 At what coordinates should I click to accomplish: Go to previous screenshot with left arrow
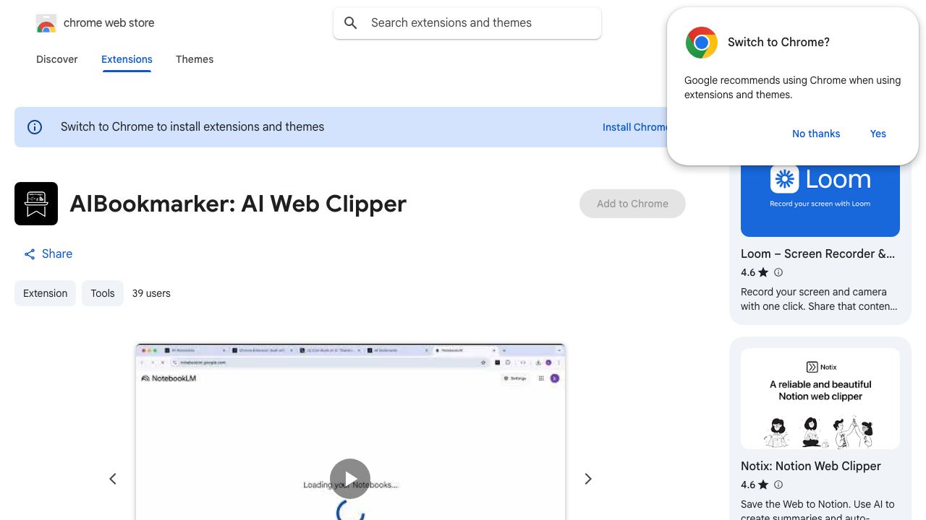113,479
